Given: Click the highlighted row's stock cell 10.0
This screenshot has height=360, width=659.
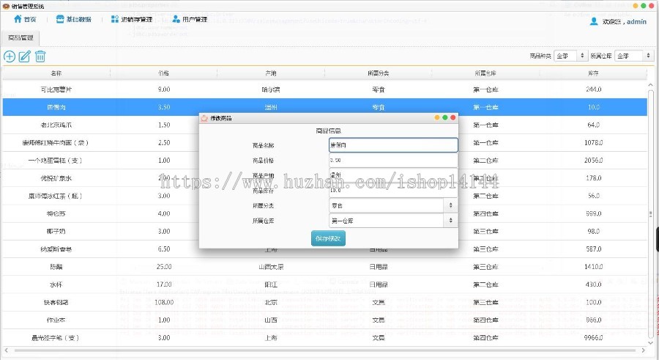Looking at the screenshot, I should (x=593, y=107).
